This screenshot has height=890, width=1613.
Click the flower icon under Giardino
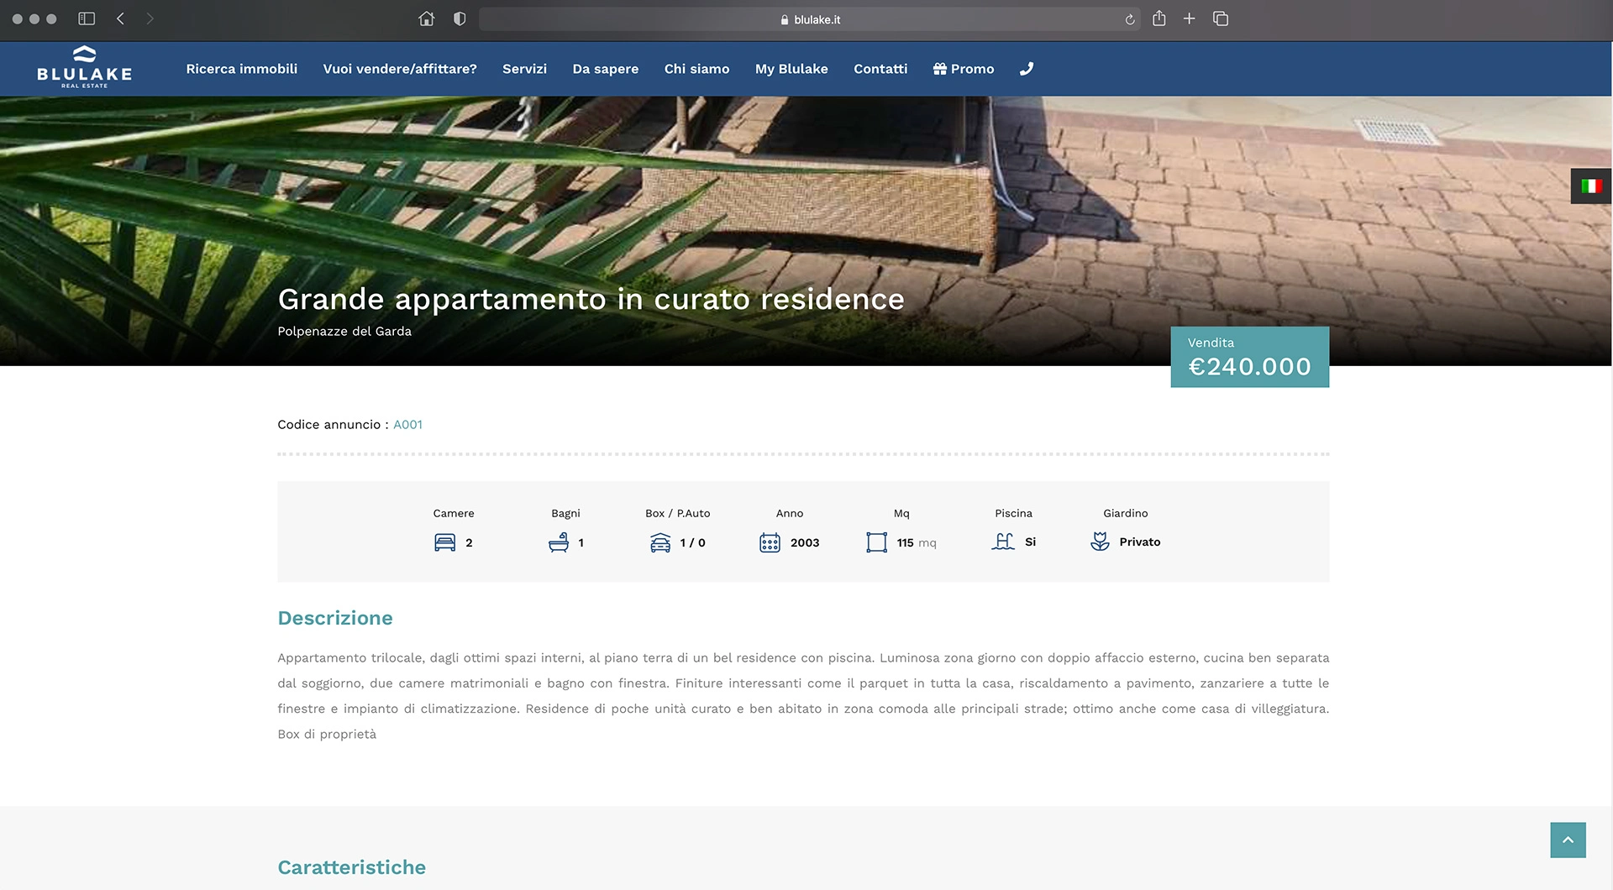(x=1100, y=542)
